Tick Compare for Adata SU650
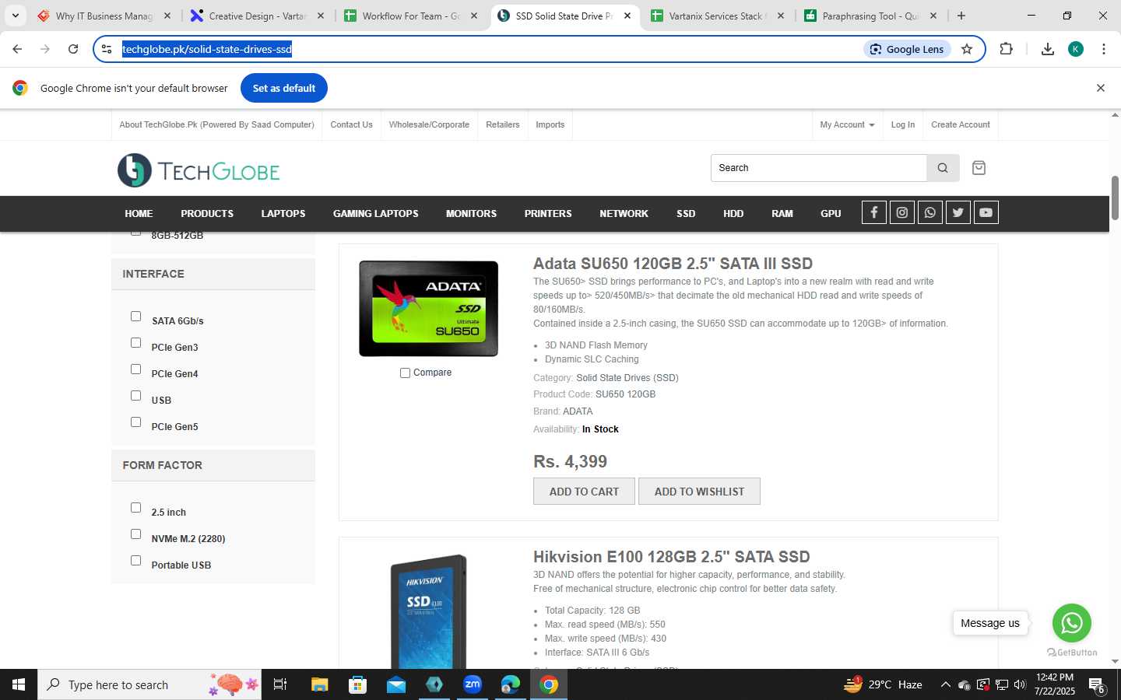 point(405,373)
